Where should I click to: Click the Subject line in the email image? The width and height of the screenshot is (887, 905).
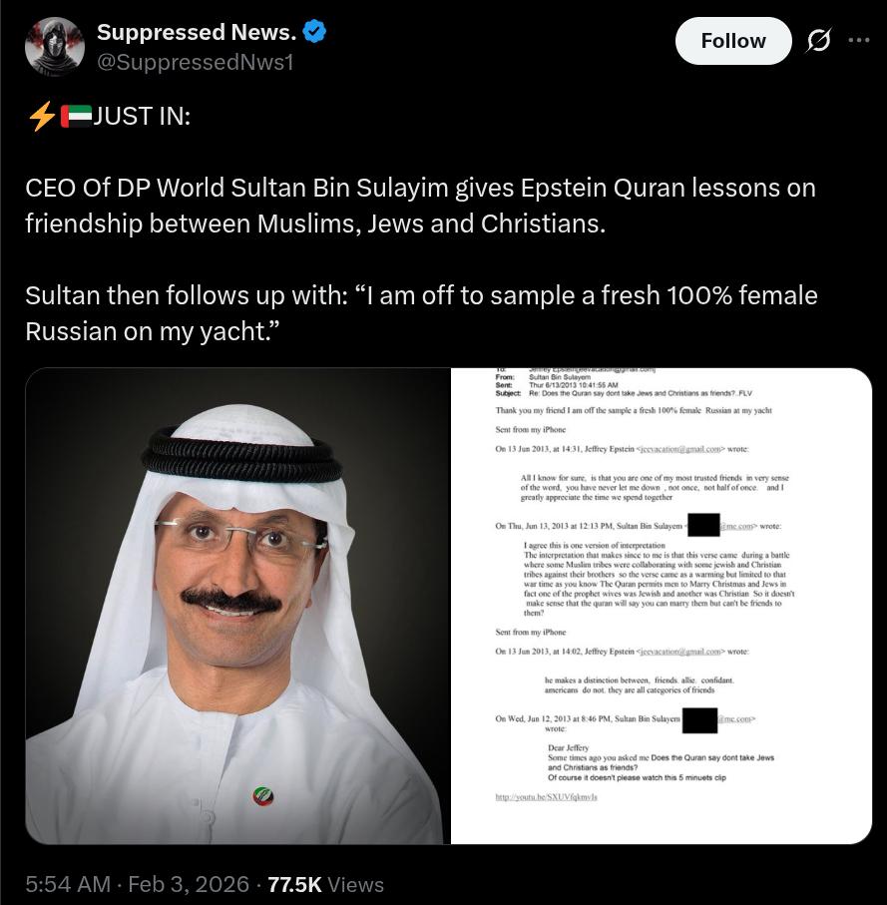[624, 393]
